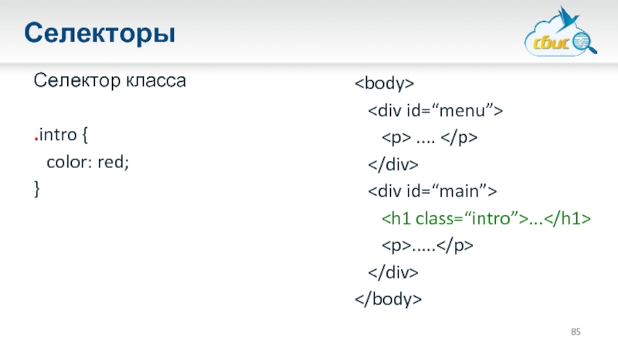The width and height of the screenshot is (618, 347).
Task: Click the .intro { selector line
Action: (62, 136)
